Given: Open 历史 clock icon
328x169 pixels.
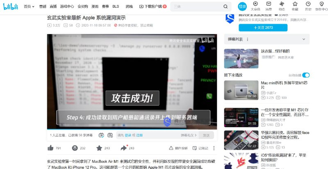Looking at the screenshot, I should (308, 6).
